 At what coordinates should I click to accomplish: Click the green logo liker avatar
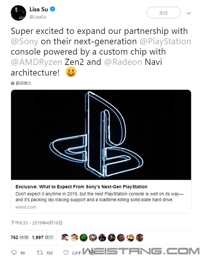point(84,238)
